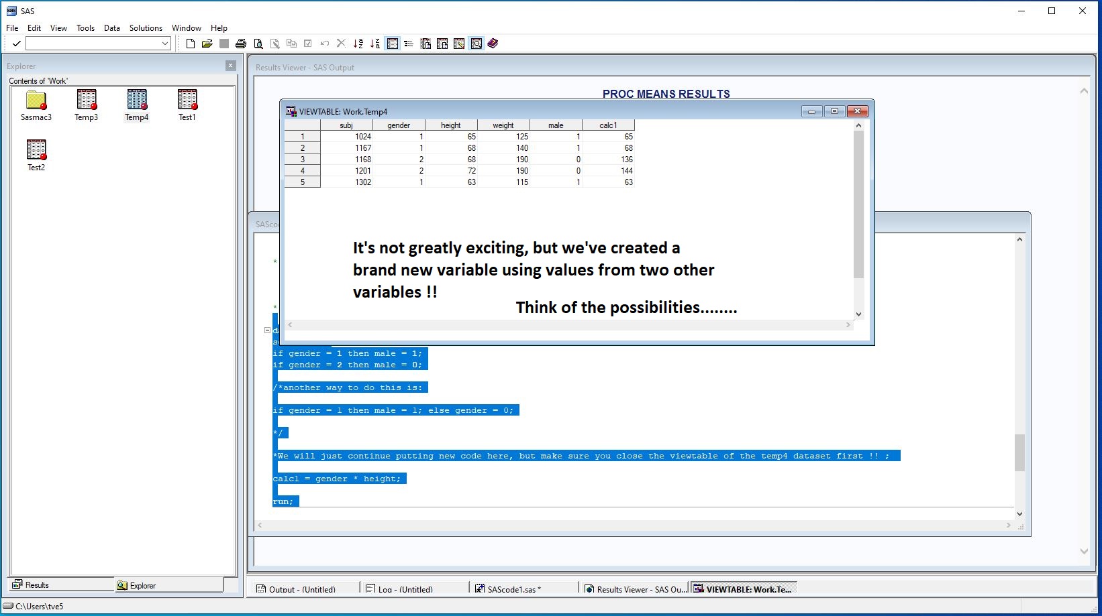Collapse the data step code block
The width and height of the screenshot is (1102, 616).
tap(267, 330)
